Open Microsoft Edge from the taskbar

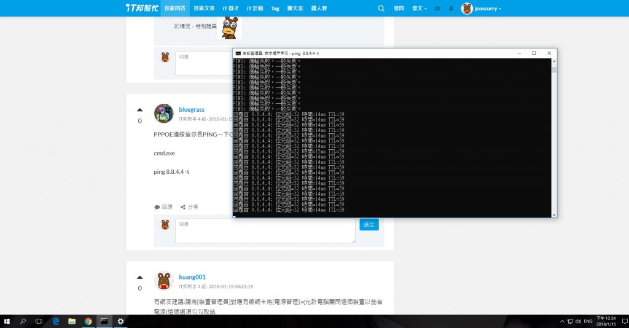[56, 321]
